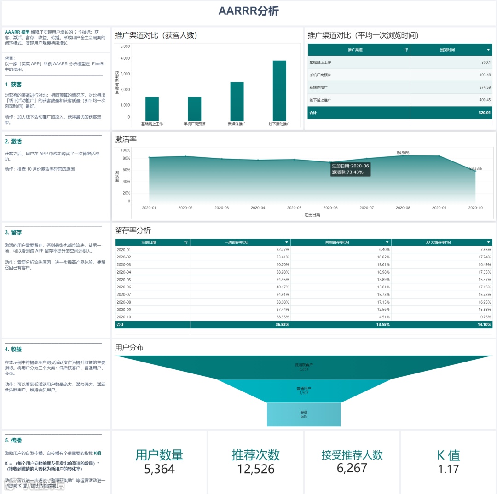Select the 新媒体推广 table row cell
Screen dimensions: 497x494
pos(359,87)
